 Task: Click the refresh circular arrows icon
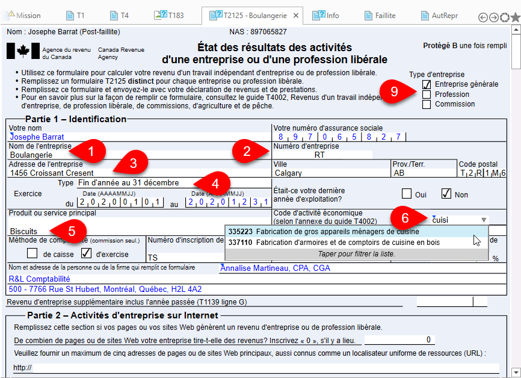pyautogui.click(x=505, y=17)
